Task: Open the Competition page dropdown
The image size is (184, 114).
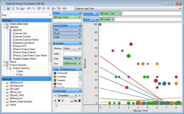Action: 67,95
